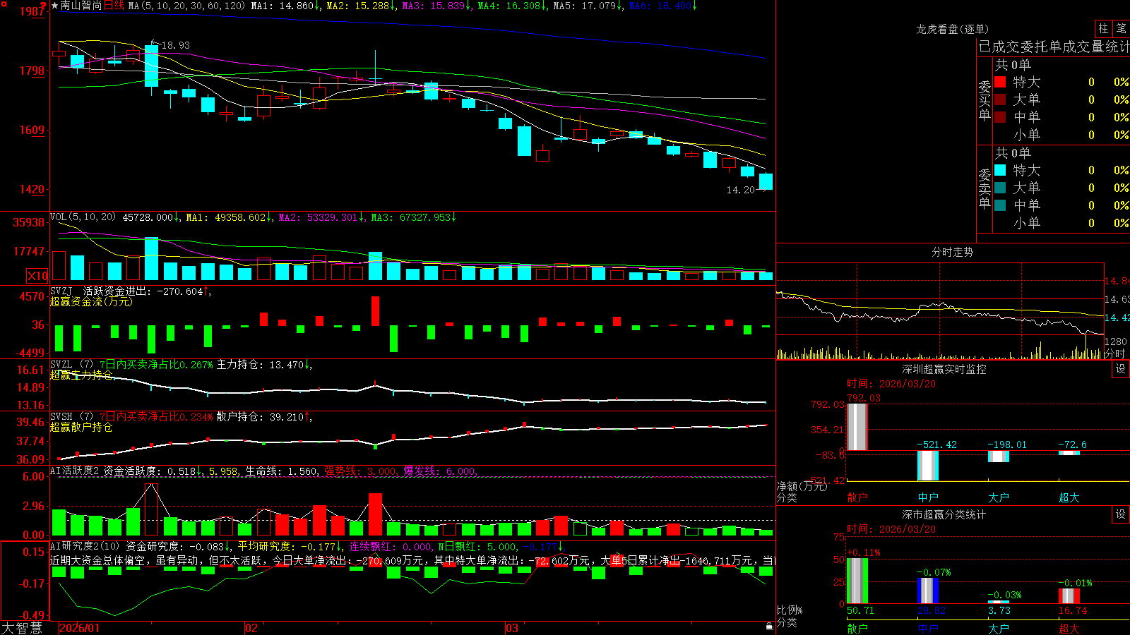Viewport: 1130px width, 635px height.
Task: Click the teal 中单 sell order swatch
Action: click(x=1000, y=205)
